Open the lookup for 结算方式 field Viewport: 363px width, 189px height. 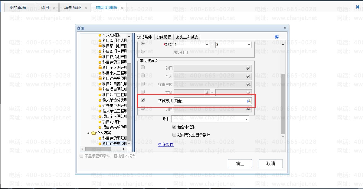(x=249, y=101)
